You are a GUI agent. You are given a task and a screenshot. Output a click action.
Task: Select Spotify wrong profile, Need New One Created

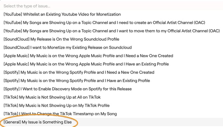click(x=111, y=72)
